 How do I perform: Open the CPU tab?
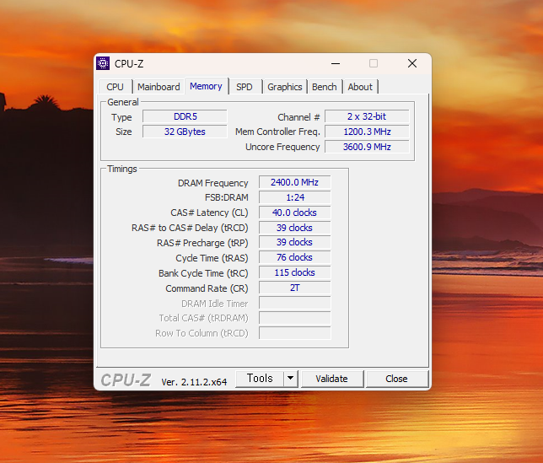pyautogui.click(x=115, y=87)
